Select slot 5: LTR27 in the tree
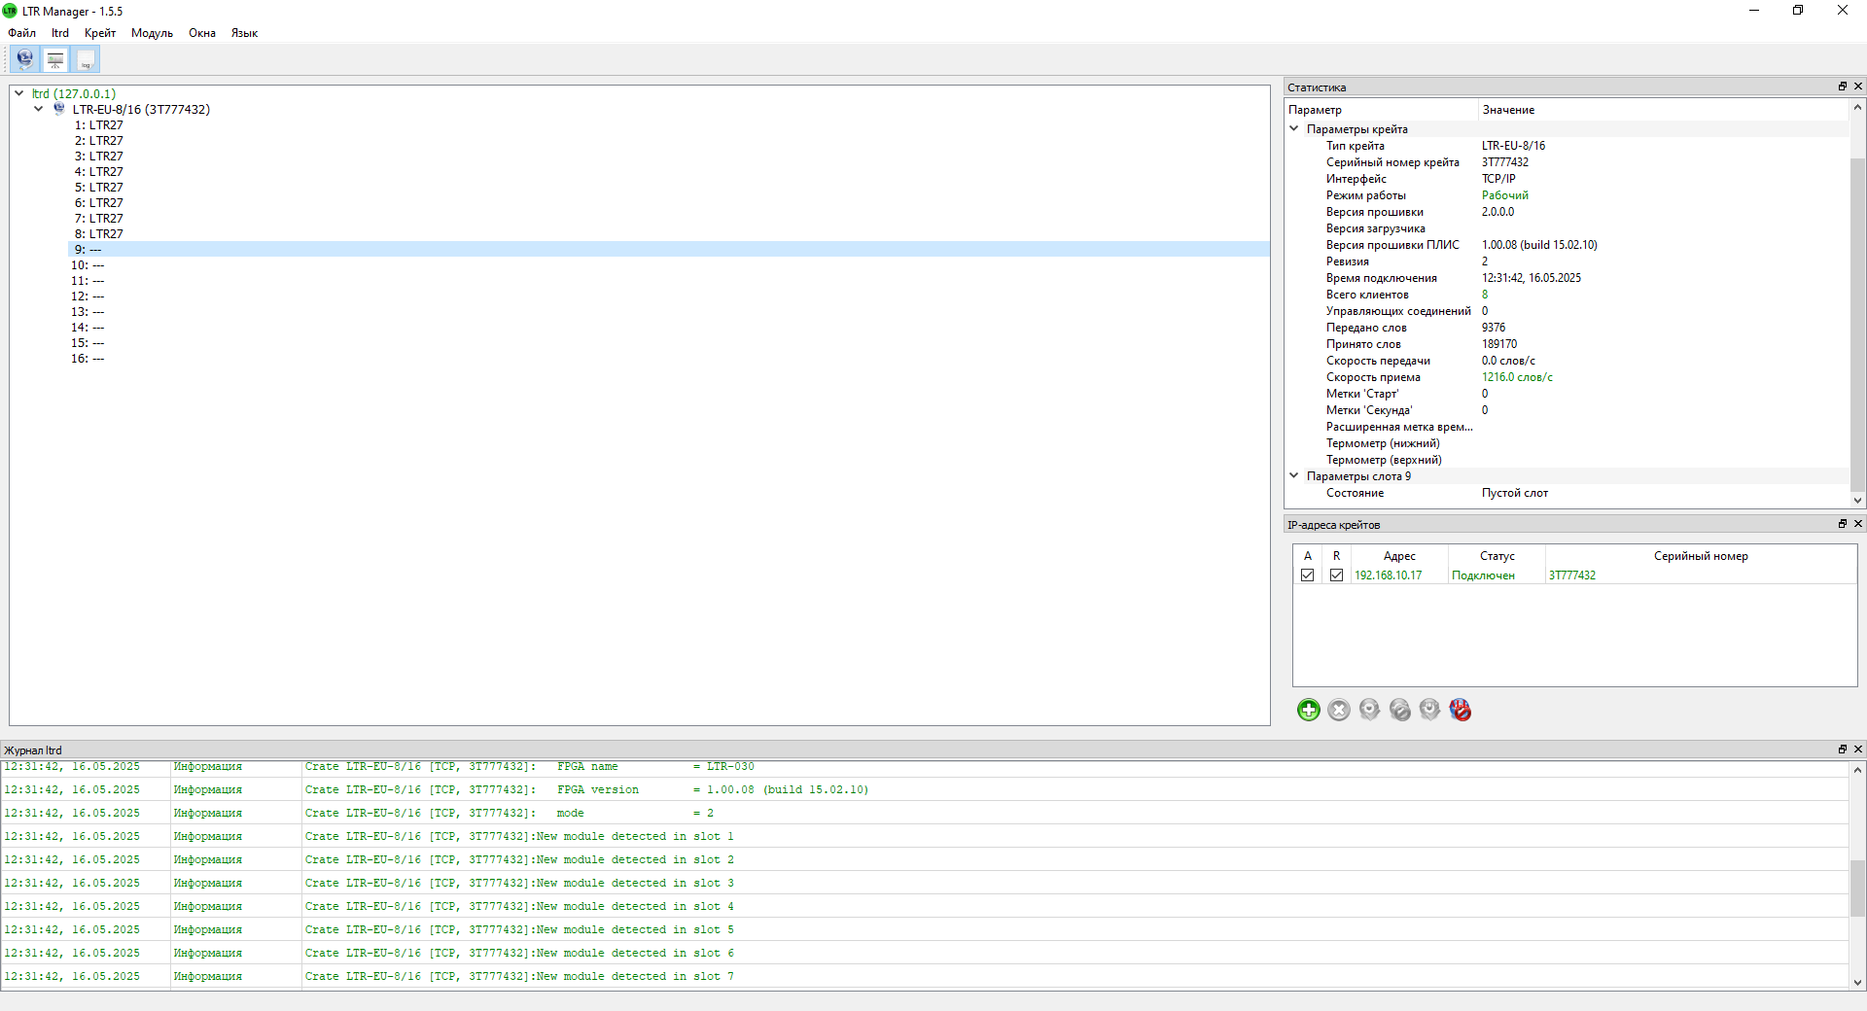 (x=99, y=187)
